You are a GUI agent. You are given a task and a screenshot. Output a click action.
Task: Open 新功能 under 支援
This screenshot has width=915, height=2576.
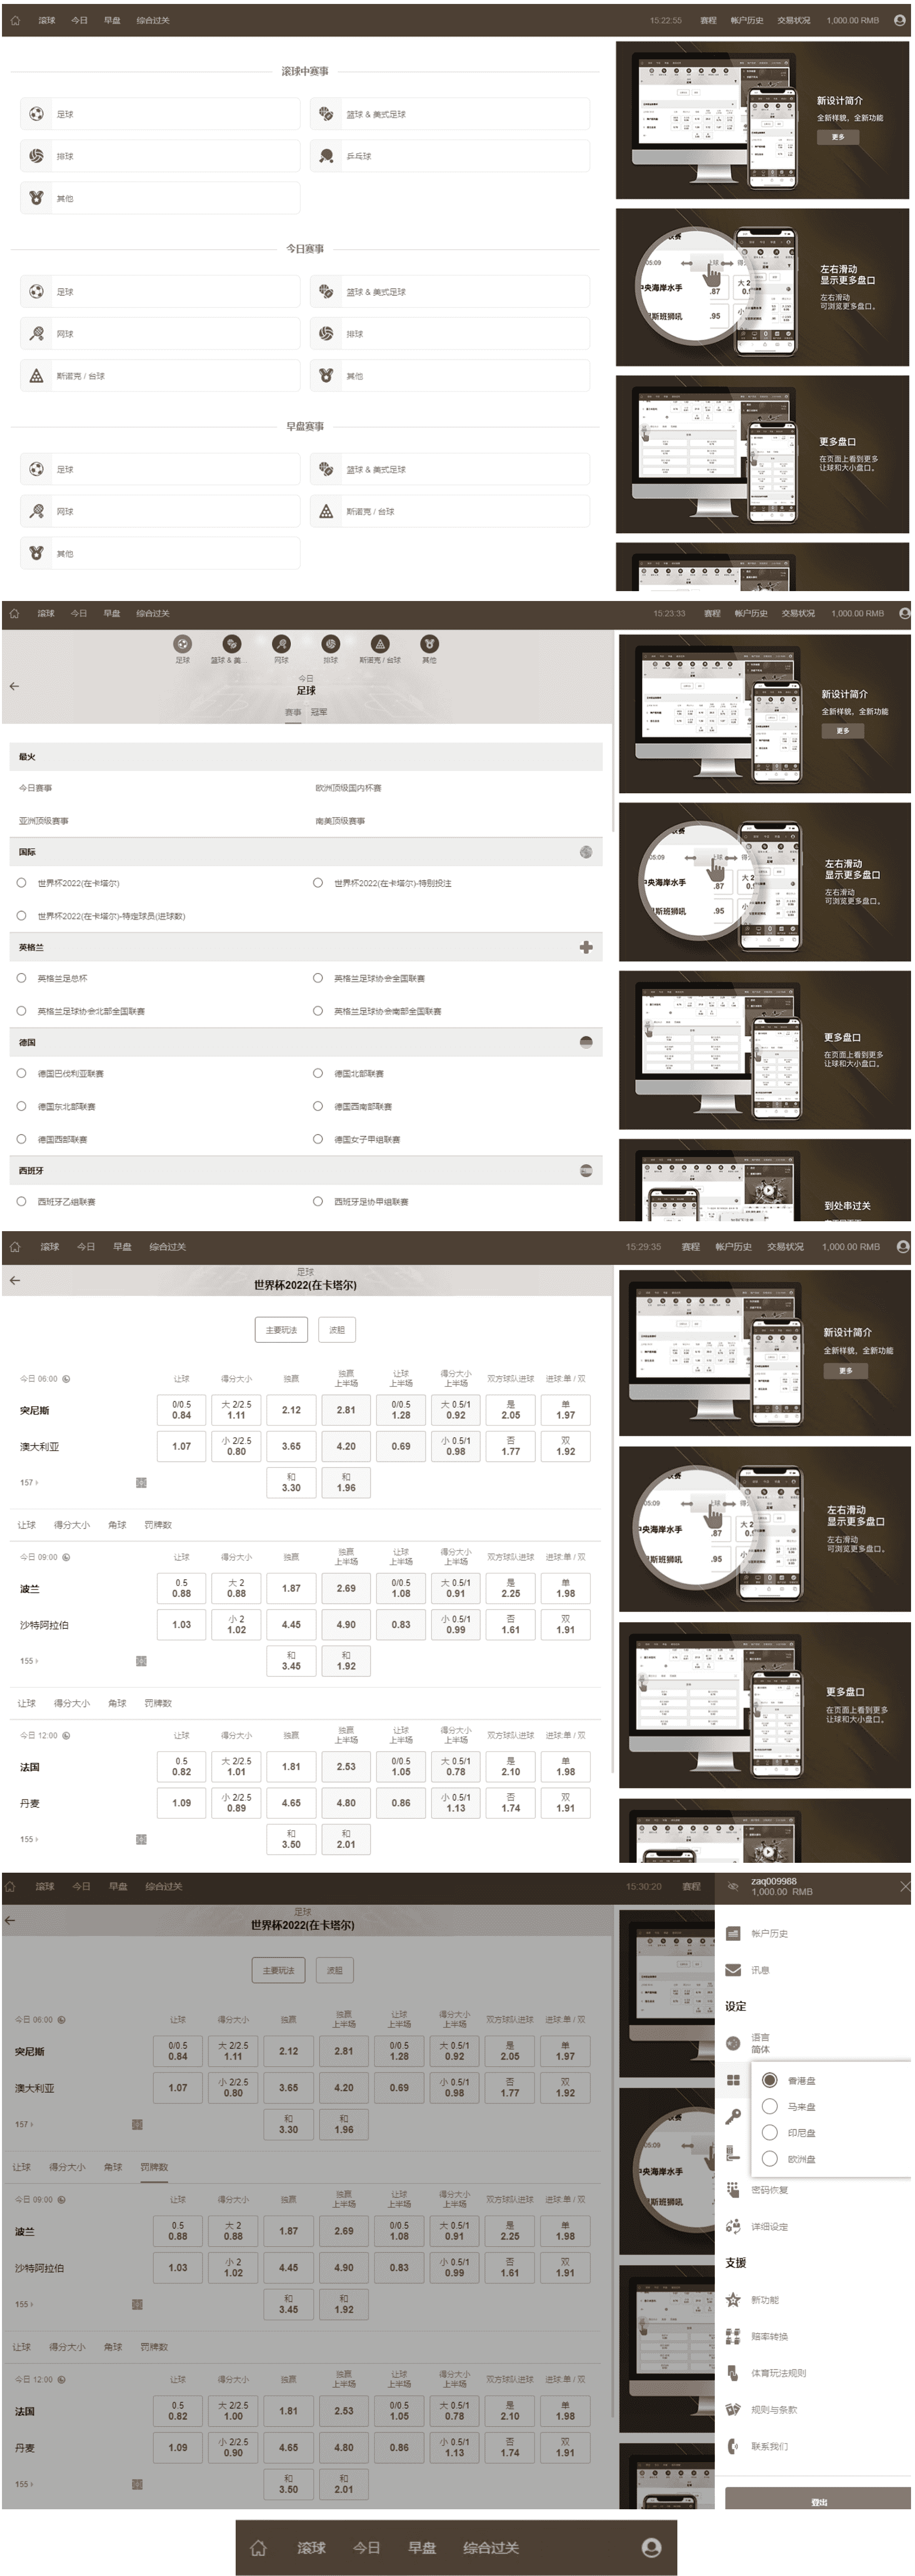coord(765,2300)
